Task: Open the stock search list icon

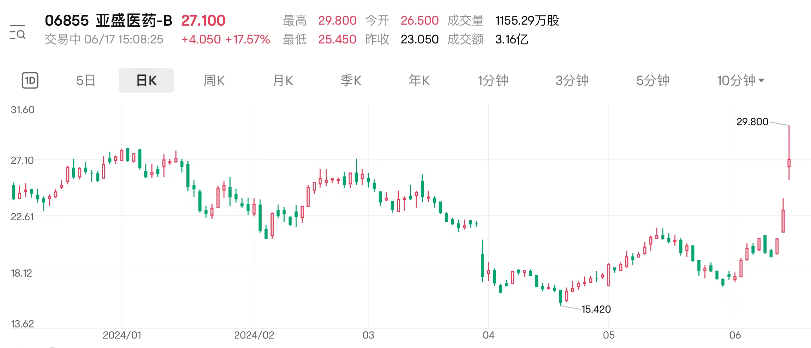Action: tap(17, 33)
